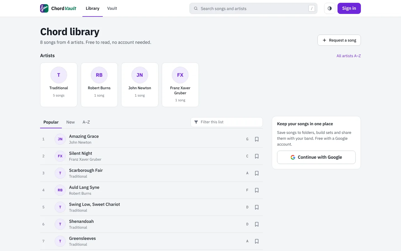Open the Vault nav tab
Image resolution: width=401 pixels, height=251 pixels.
click(x=112, y=8)
